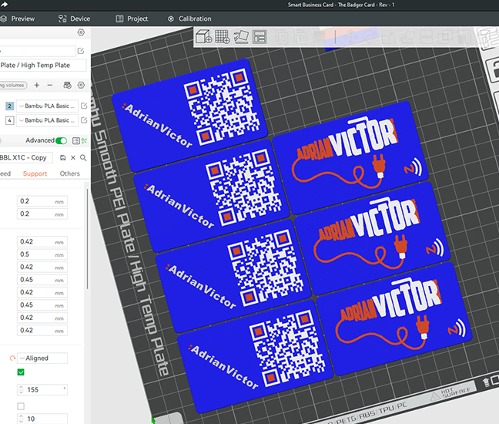The width and height of the screenshot is (499, 424).
Task: Open printer settings gear icon
Action: point(81,32)
